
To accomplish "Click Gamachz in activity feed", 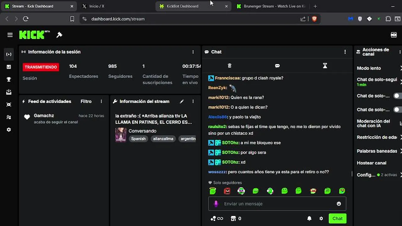I will (x=44, y=116).
